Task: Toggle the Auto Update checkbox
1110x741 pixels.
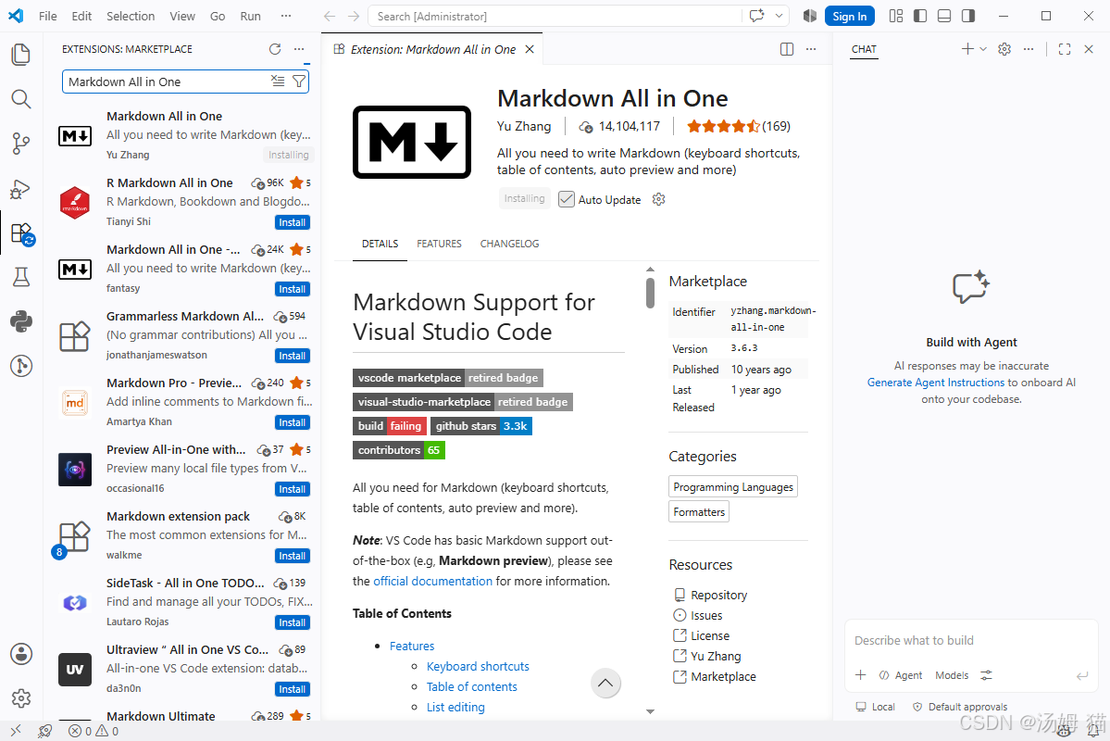Action: click(566, 199)
